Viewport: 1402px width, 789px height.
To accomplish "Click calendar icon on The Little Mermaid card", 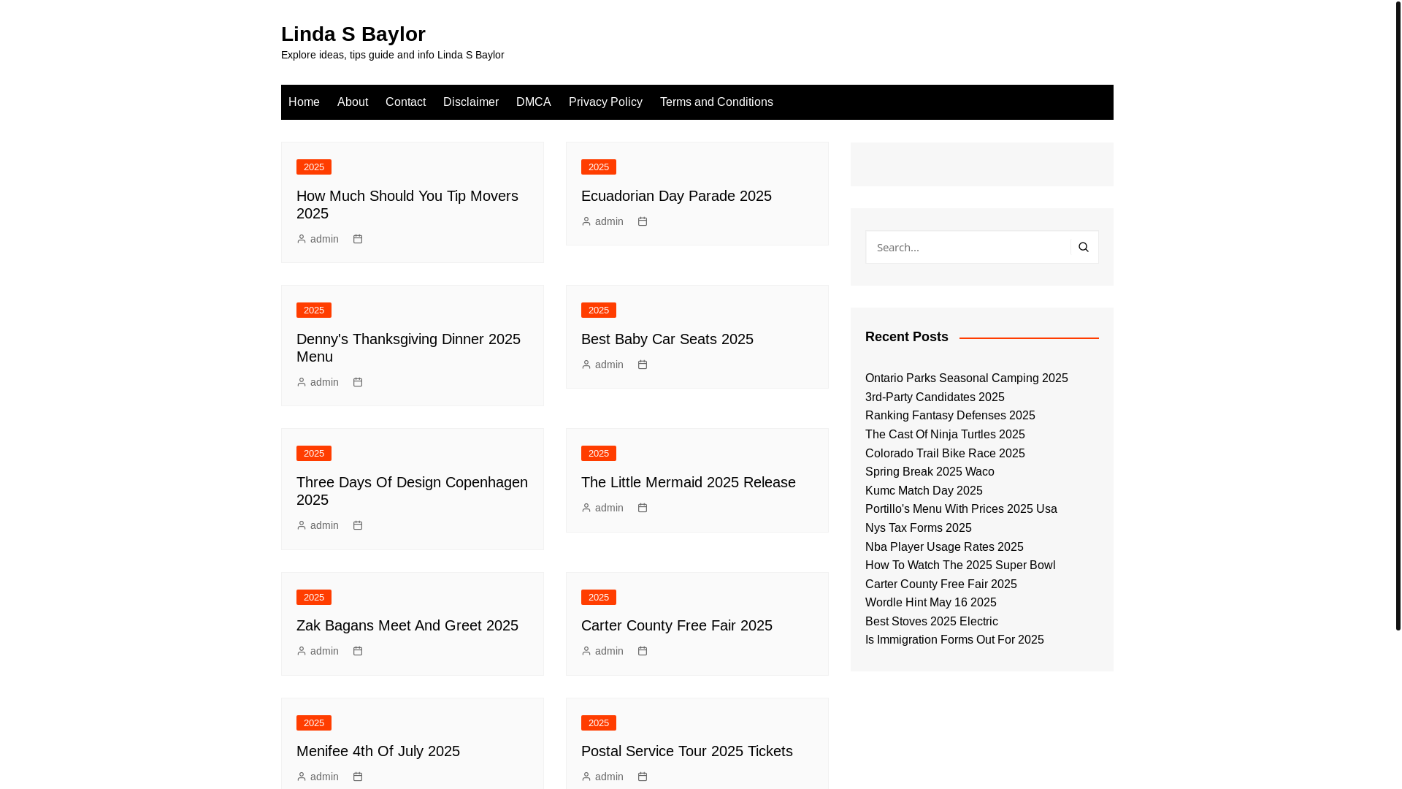I will click(x=643, y=508).
